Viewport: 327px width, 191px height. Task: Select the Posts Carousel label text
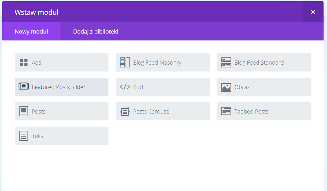coord(152,112)
